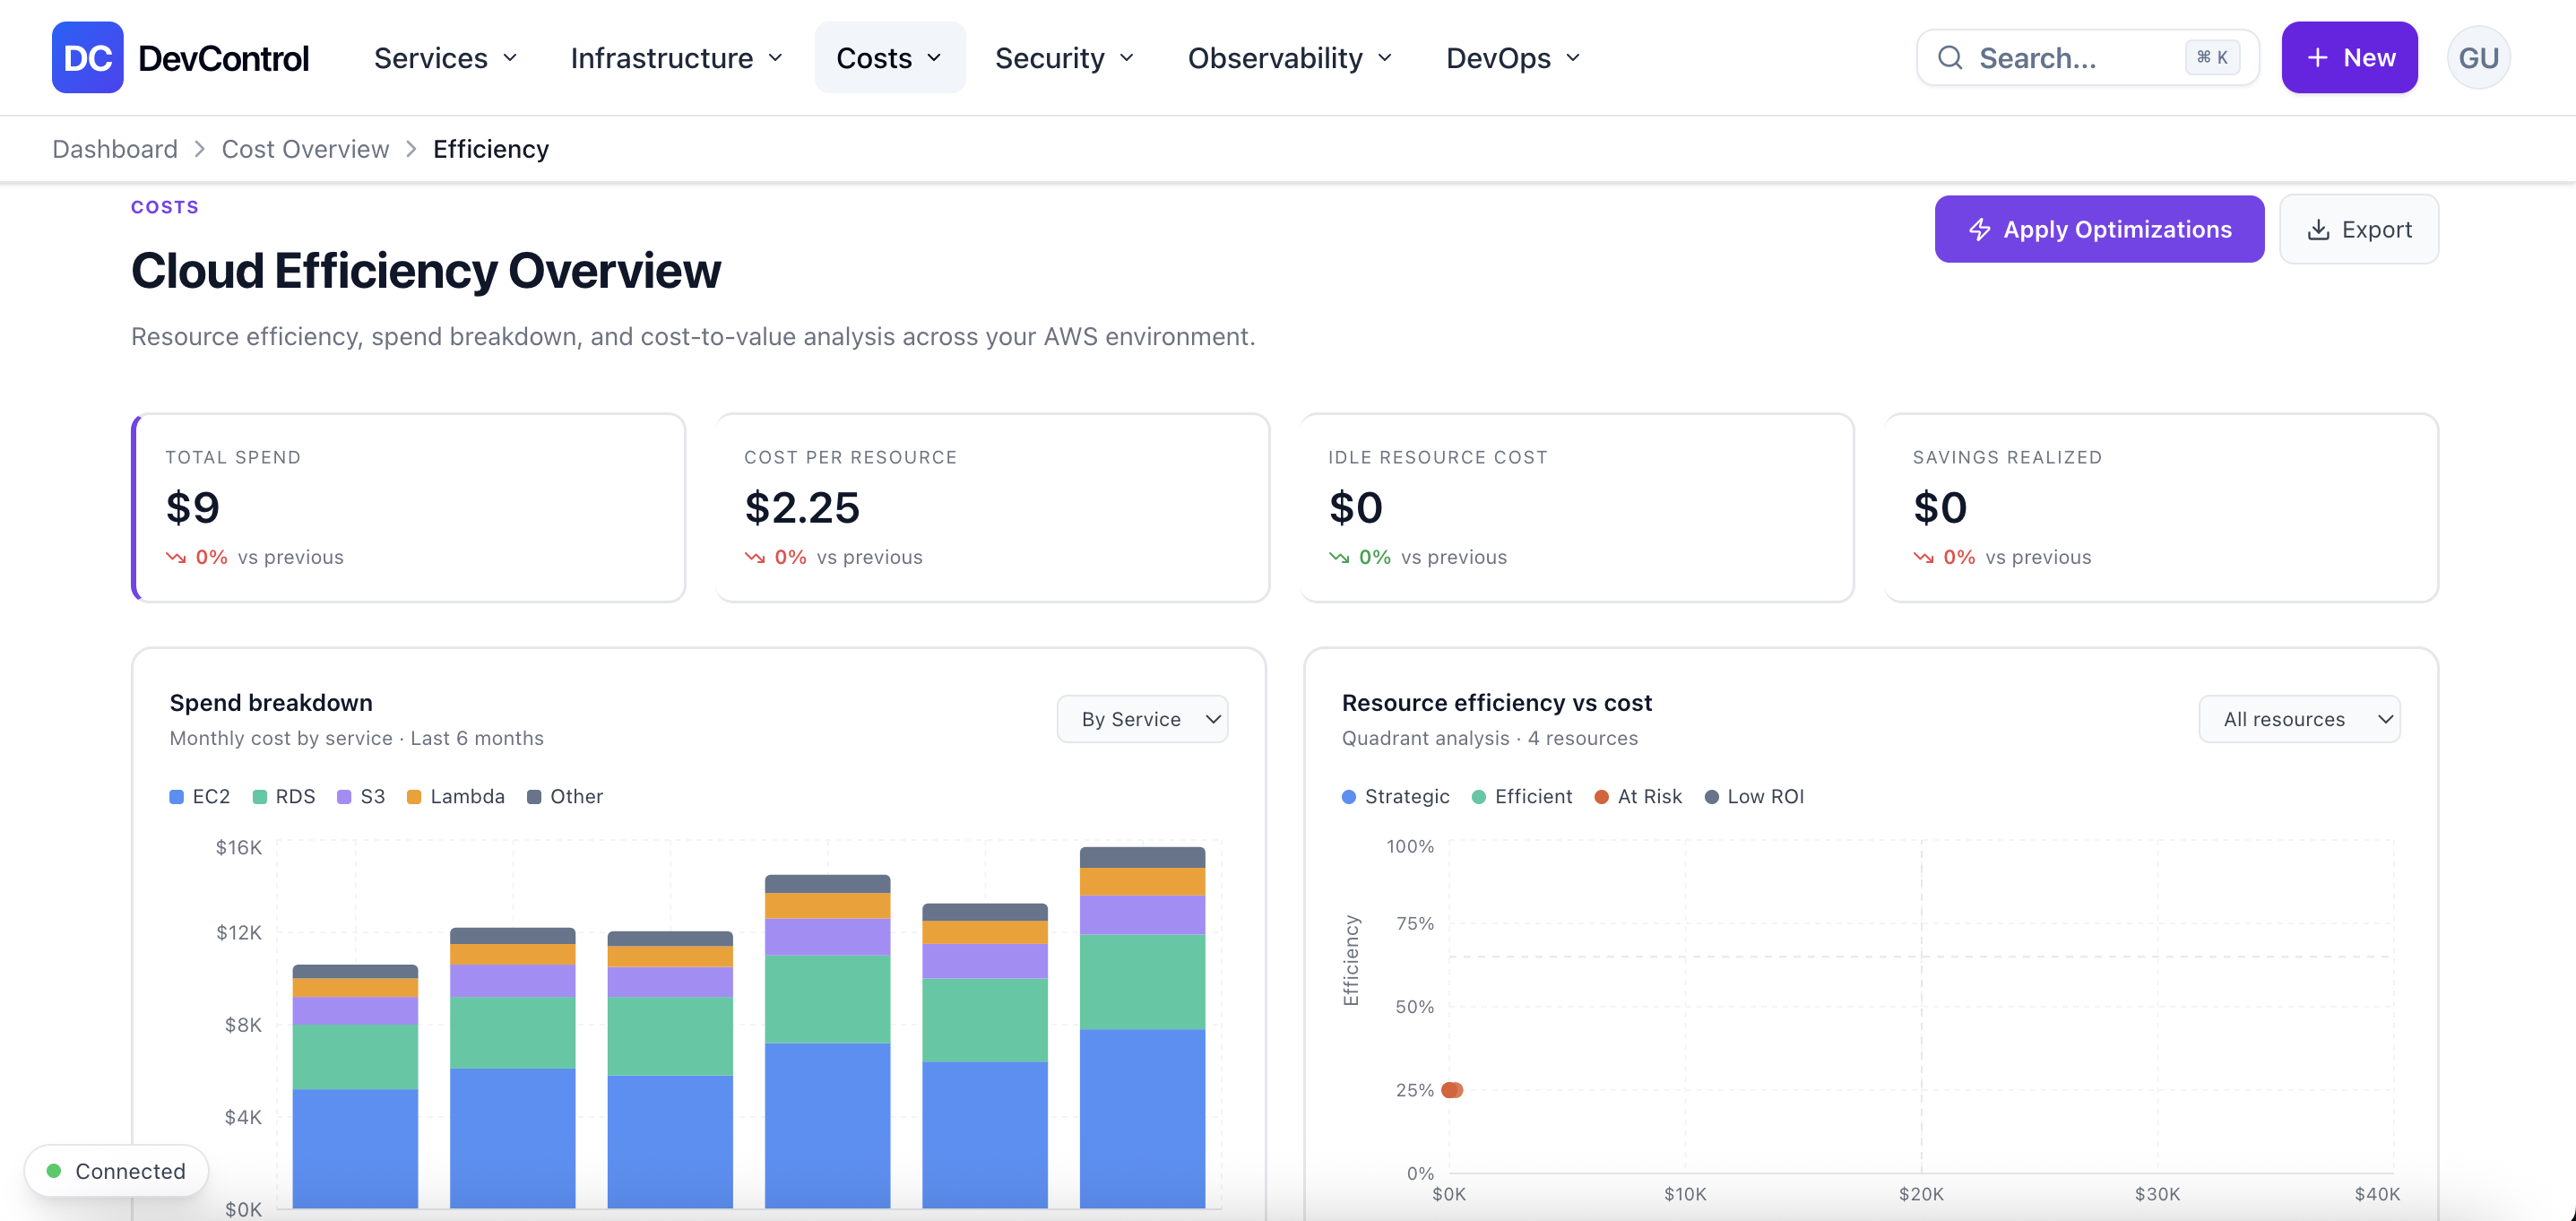Click the Export download icon
The image size is (2576, 1221).
(2318, 230)
